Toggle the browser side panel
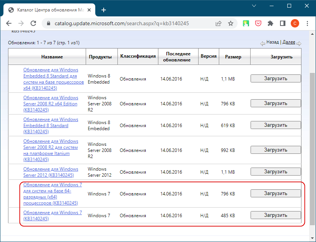The image size is (316, 242). tap(283, 24)
